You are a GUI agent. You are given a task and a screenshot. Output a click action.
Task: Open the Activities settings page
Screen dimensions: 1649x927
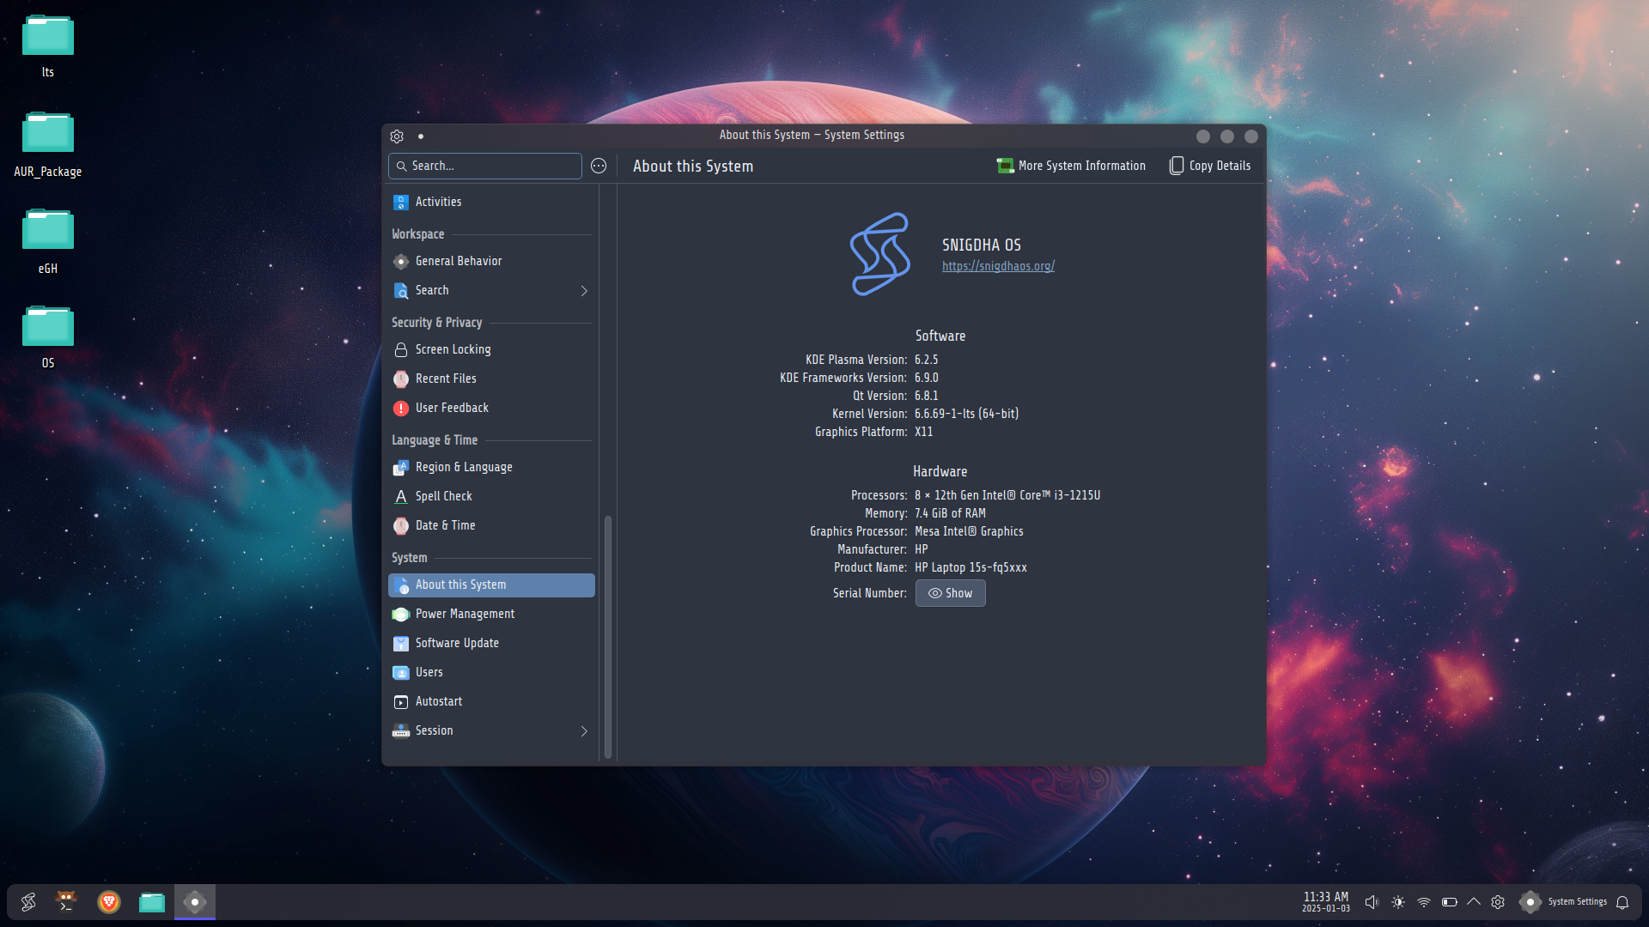(x=490, y=202)
